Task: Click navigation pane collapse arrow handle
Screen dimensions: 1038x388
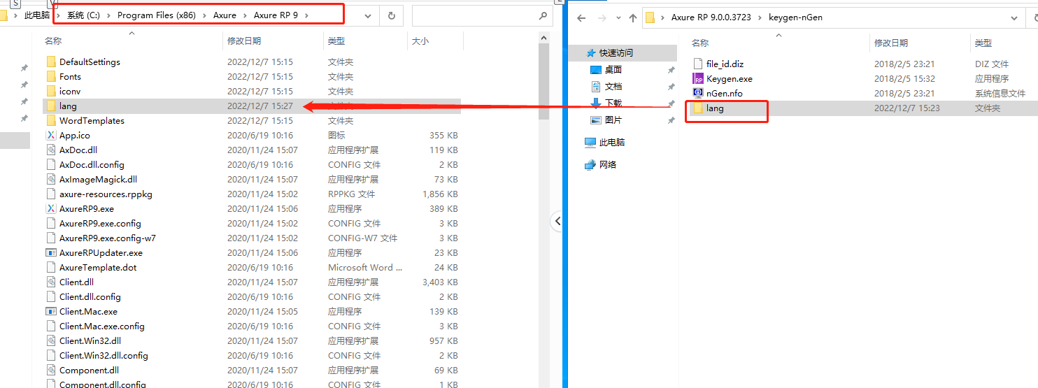Action: click(x=557, y=221)
